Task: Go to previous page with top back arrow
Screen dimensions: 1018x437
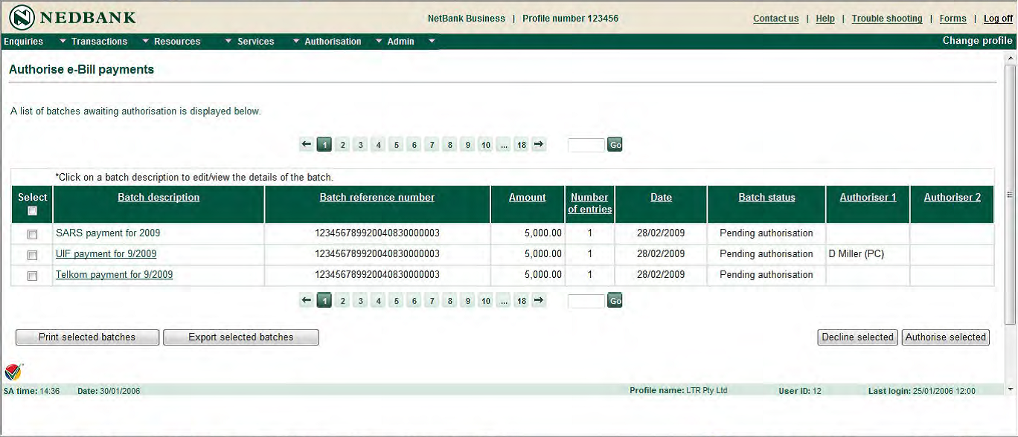Action: (x=305, y=144)
